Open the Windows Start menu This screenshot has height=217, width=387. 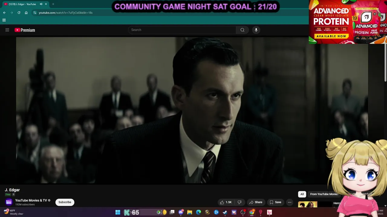pyautogui.click(x=118, y=212)
